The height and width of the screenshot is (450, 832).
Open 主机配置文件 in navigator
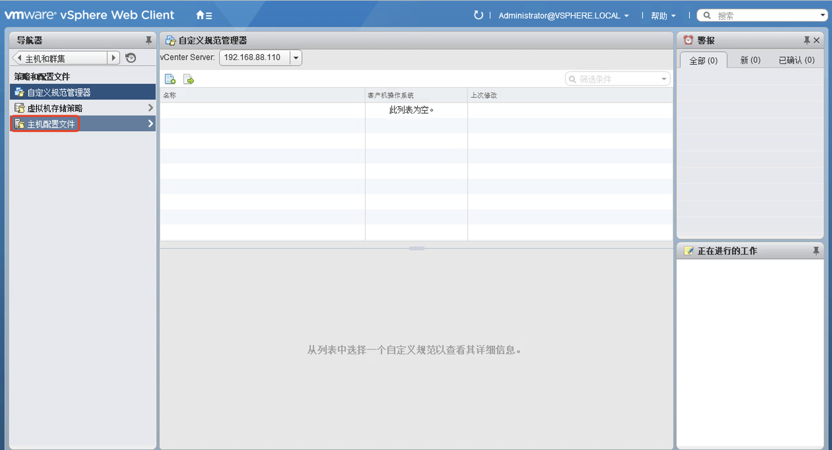coord(83,124)
